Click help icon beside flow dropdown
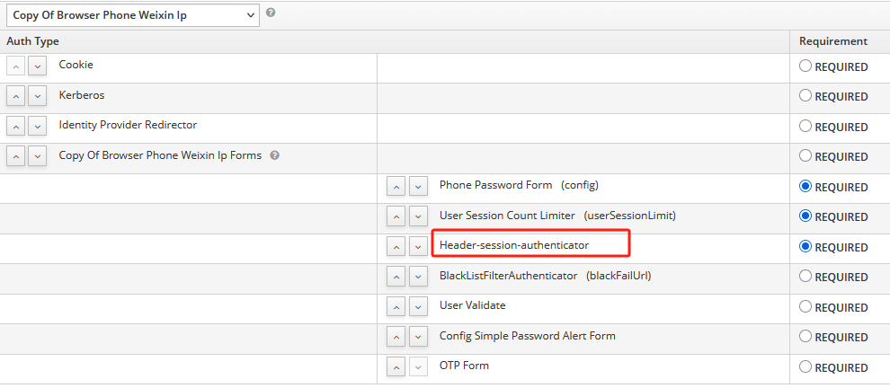Image resolution: width=890 pixels, height=388 pixels. [x=271, y=13]
